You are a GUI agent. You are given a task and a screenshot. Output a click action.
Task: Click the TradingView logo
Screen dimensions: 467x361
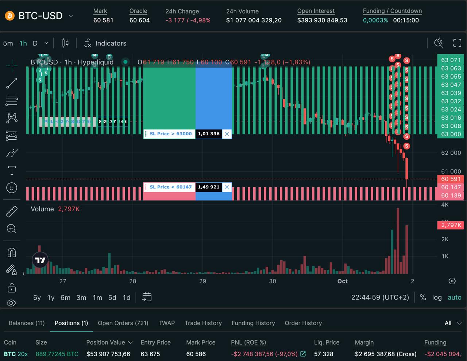pos(40,260)
